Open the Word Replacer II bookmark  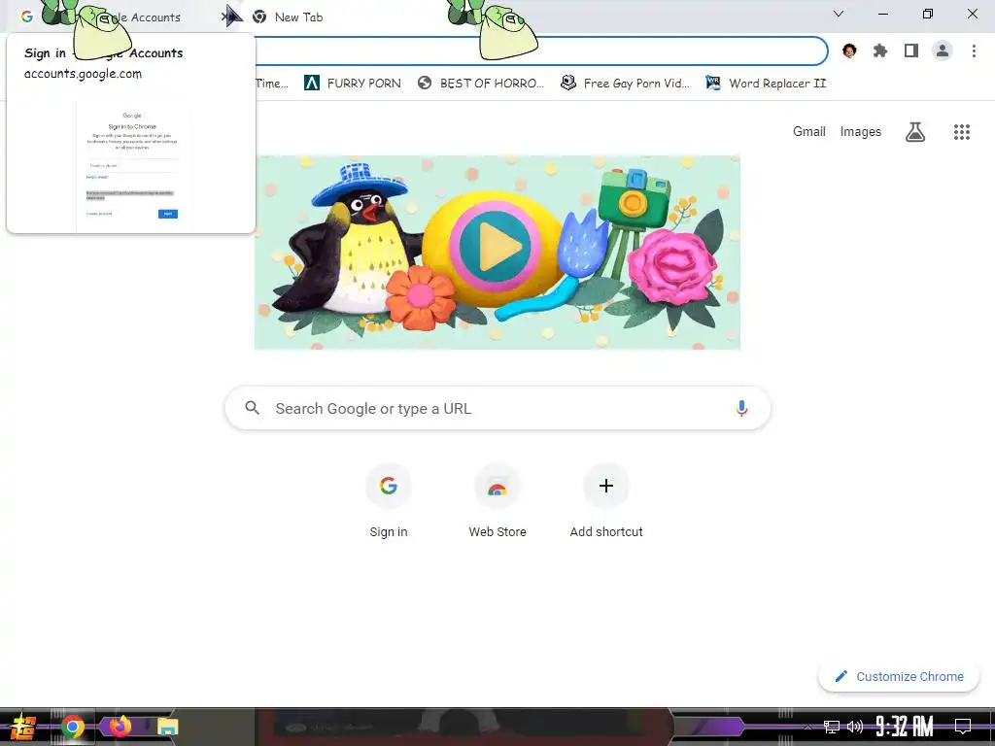pos(766,84)
